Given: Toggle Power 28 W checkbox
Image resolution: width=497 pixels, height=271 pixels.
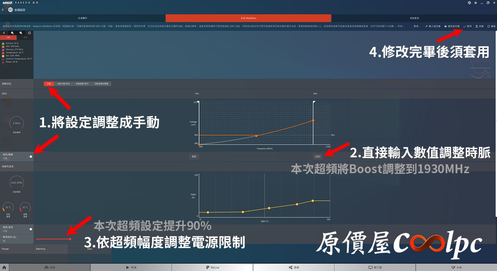Looking at the screenshot, I should pyautogui.click(x=3, y=62).
